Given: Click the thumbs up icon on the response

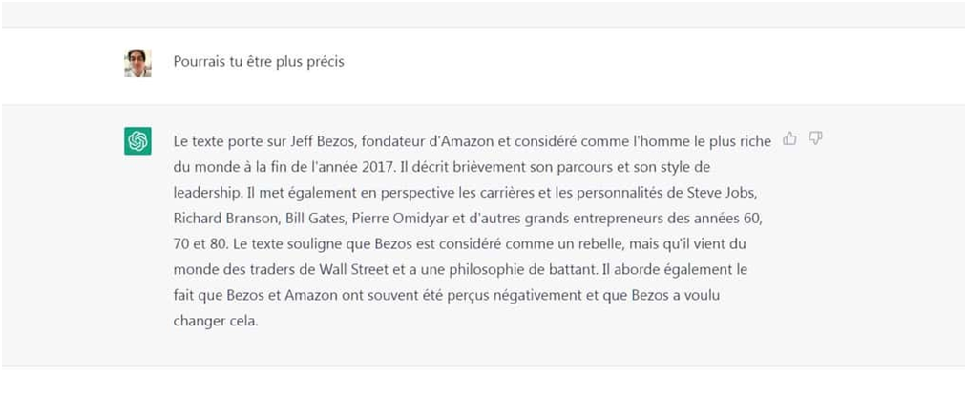Looking at the screenshot, I should tap(789, 138).
